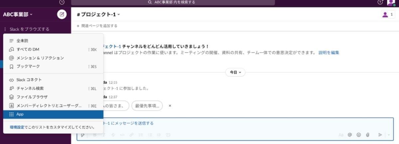Select the highlighted App menu entry
This screenshot has height=144, width=399.
point(53,114)
